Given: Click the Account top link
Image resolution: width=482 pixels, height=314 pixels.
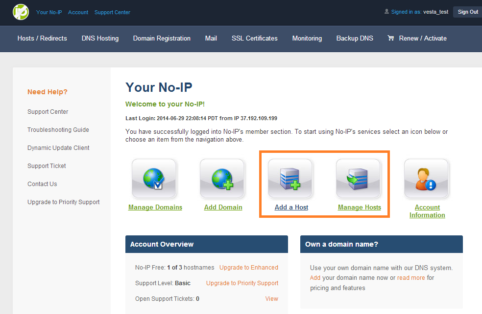Looking at the screenshot, I should 78,12.
